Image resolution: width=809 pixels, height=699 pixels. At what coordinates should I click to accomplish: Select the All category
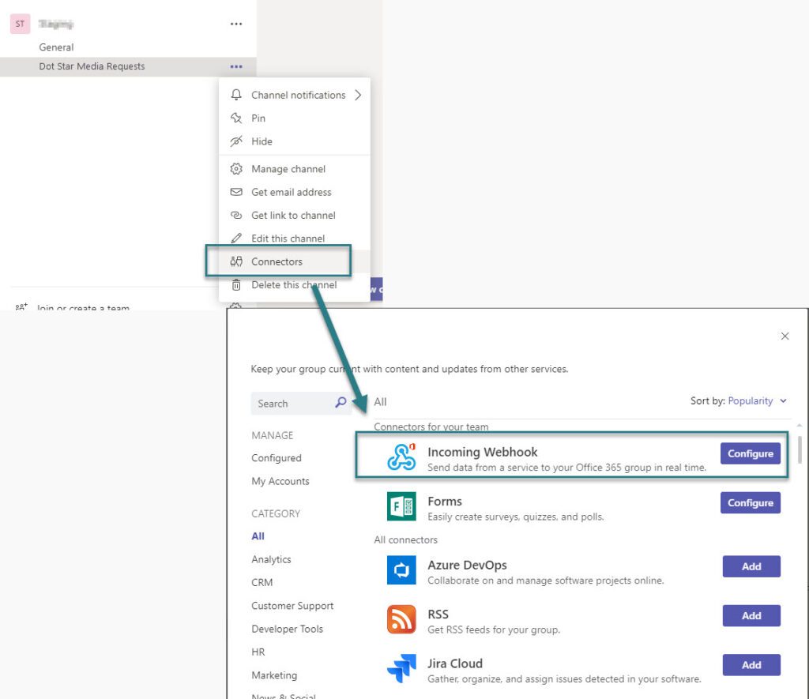258,536
